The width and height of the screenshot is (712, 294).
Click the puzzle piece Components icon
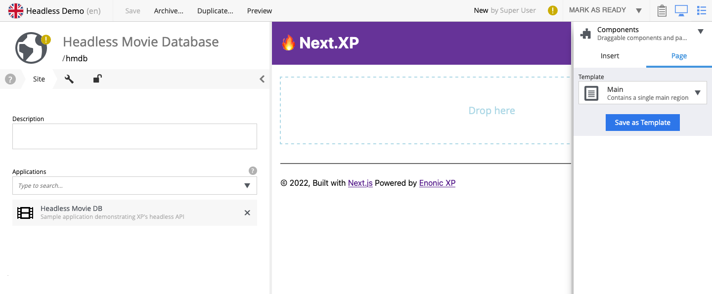(586, 34)
